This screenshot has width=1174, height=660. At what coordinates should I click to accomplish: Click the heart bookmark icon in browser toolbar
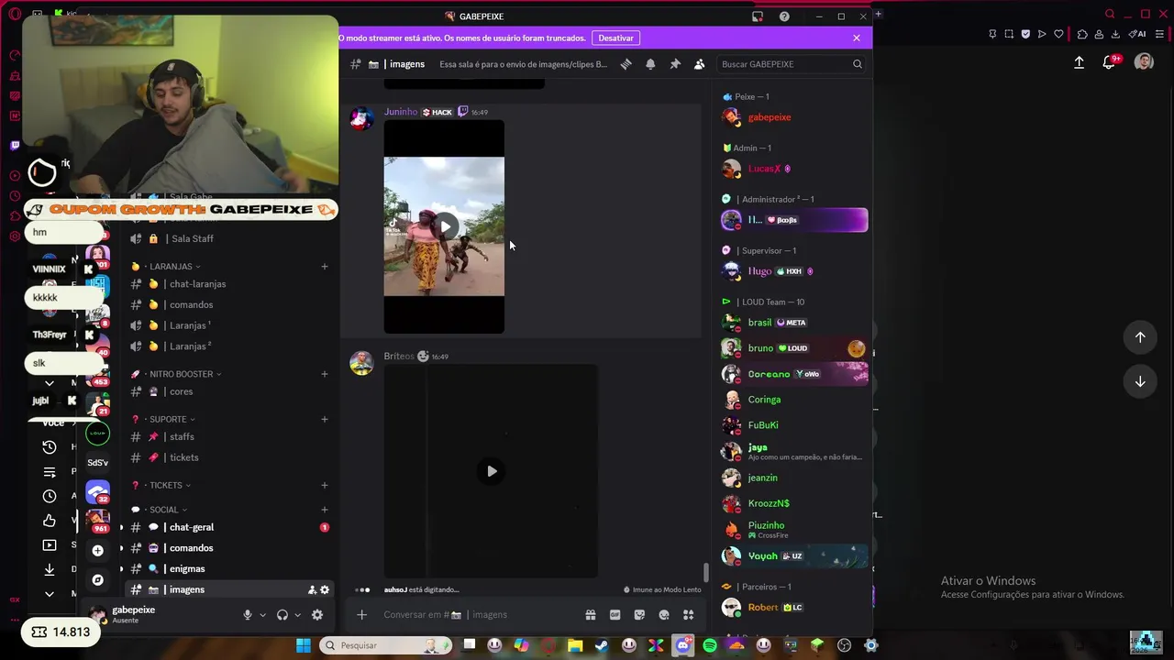(1058, 34)
